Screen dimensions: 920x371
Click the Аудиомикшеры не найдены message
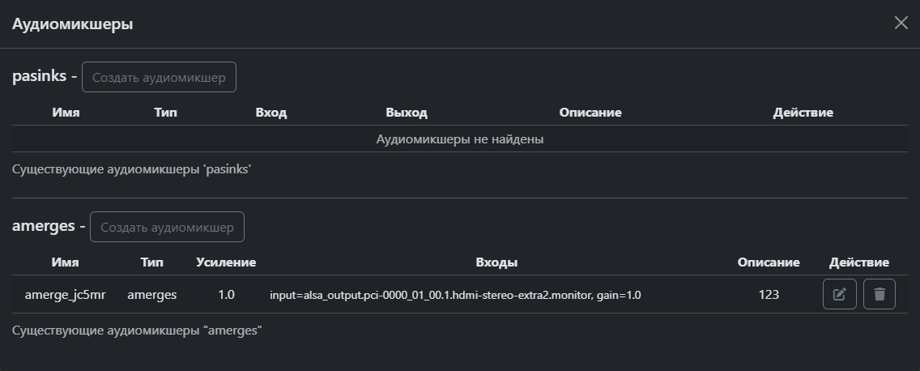tap(459, 139)
